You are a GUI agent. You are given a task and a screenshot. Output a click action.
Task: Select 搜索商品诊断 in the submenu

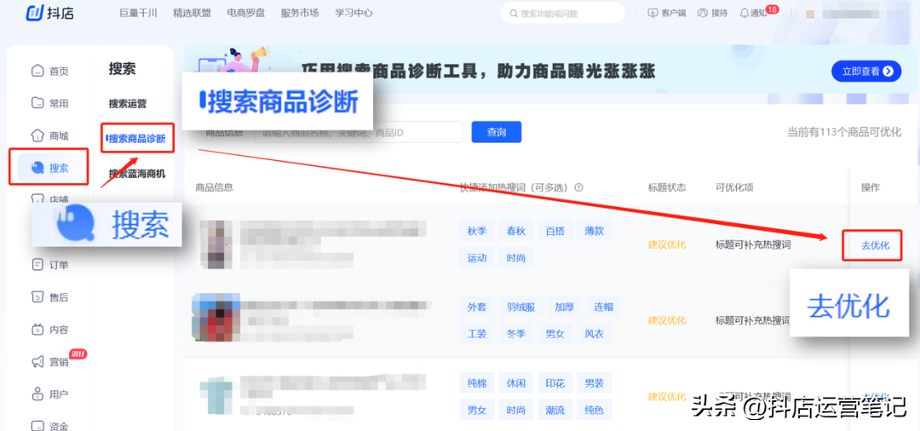click(137, 139)
